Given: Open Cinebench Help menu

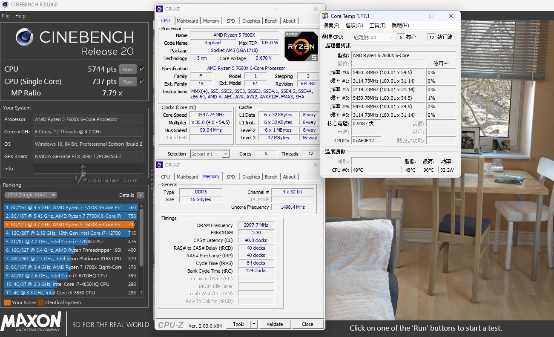Looking at the screenshot, I should pyautogui.click(x=20, y=16).
